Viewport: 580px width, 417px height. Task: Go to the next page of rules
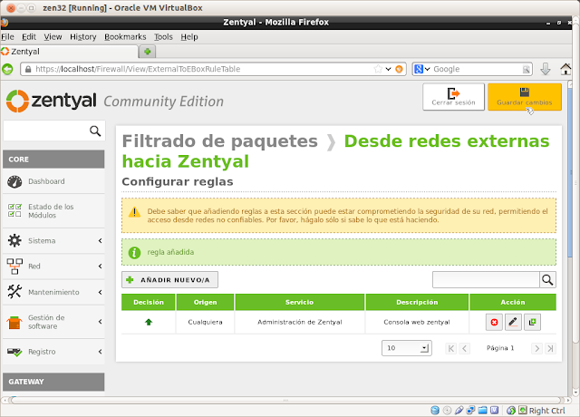tap(536, 348)
